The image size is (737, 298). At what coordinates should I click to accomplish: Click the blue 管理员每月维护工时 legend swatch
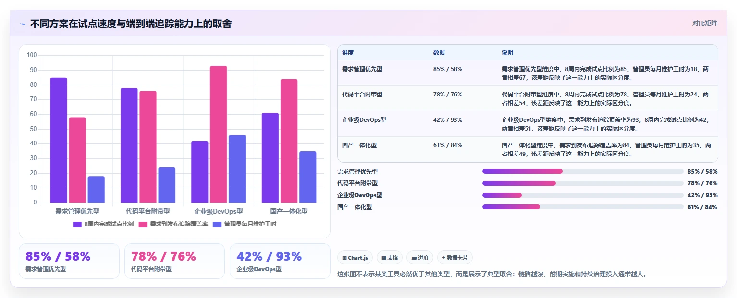coord(217,224)
